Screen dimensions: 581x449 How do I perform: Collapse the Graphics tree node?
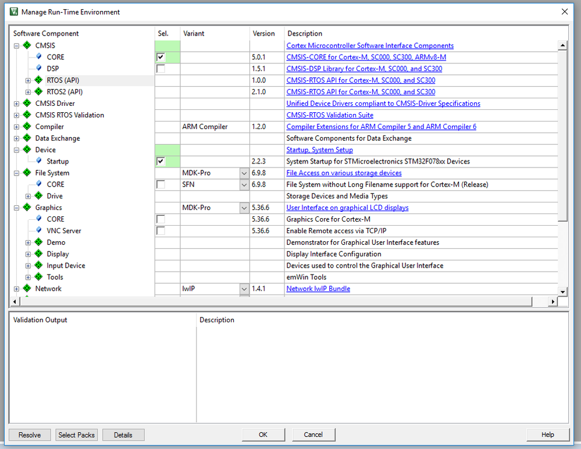(x=16, y=208)
